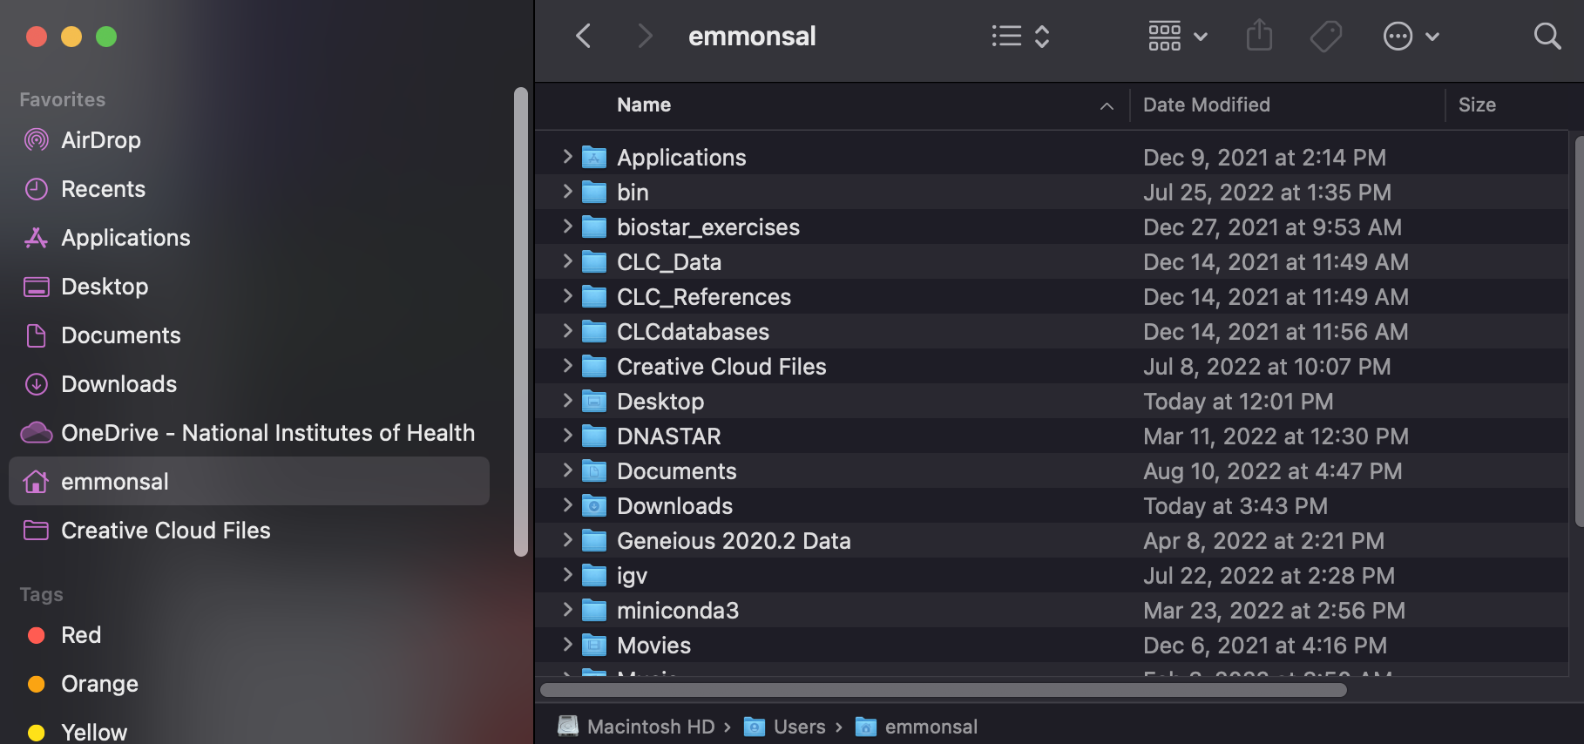
Task: Expand the CLCdatabases folder
Action: (567, 331)
